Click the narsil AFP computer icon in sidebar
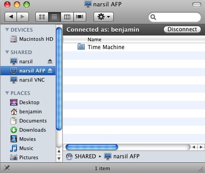This screenshot has height=173, width=205. (x=14, y=71)
